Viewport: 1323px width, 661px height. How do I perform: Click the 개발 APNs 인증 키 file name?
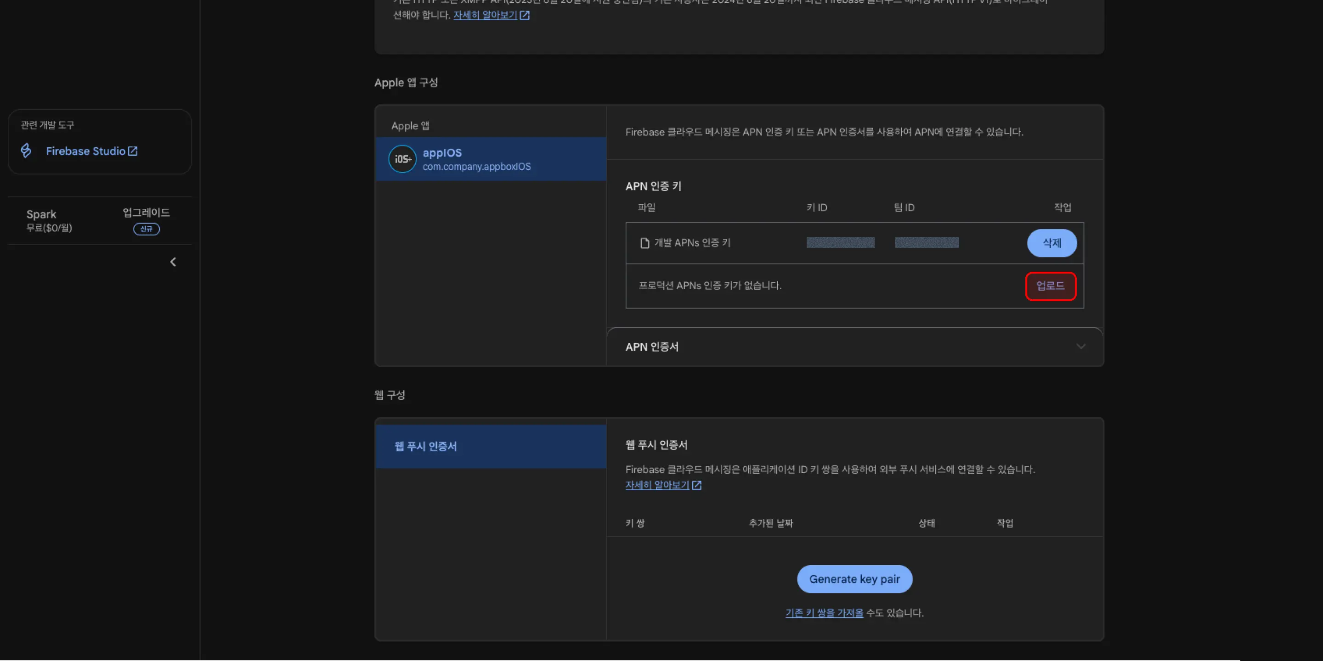pos(692,243)
